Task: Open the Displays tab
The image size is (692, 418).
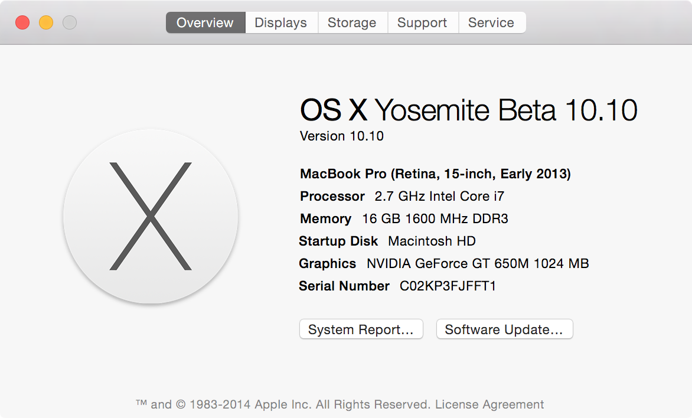Action: [281, 22]
